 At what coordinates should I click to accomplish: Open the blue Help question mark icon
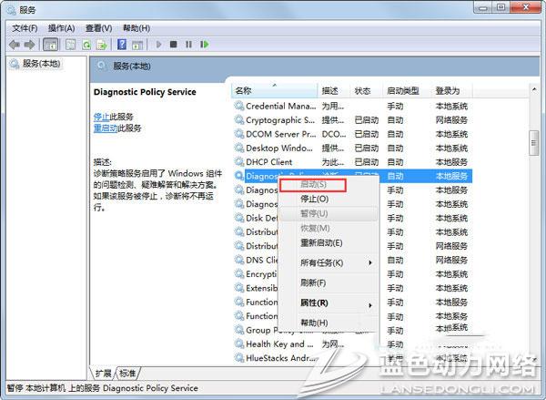click(122, 44)
